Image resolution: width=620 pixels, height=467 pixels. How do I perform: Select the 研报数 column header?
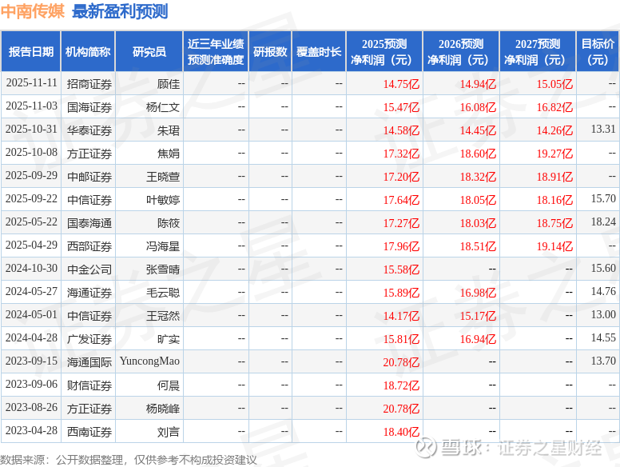pos(270,51)
